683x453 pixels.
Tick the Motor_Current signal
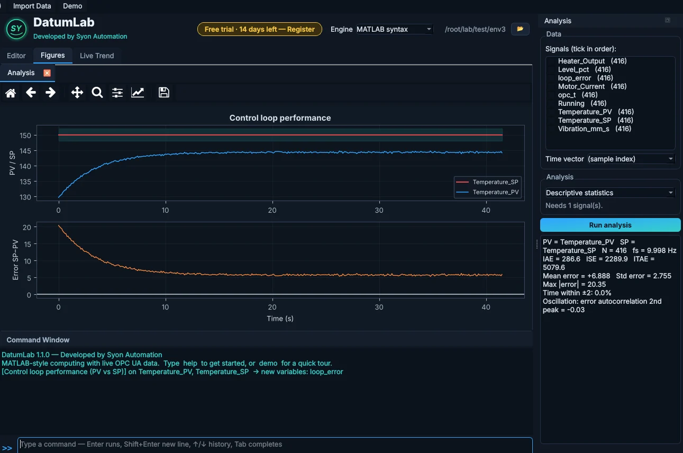click(x=552, y=86)
